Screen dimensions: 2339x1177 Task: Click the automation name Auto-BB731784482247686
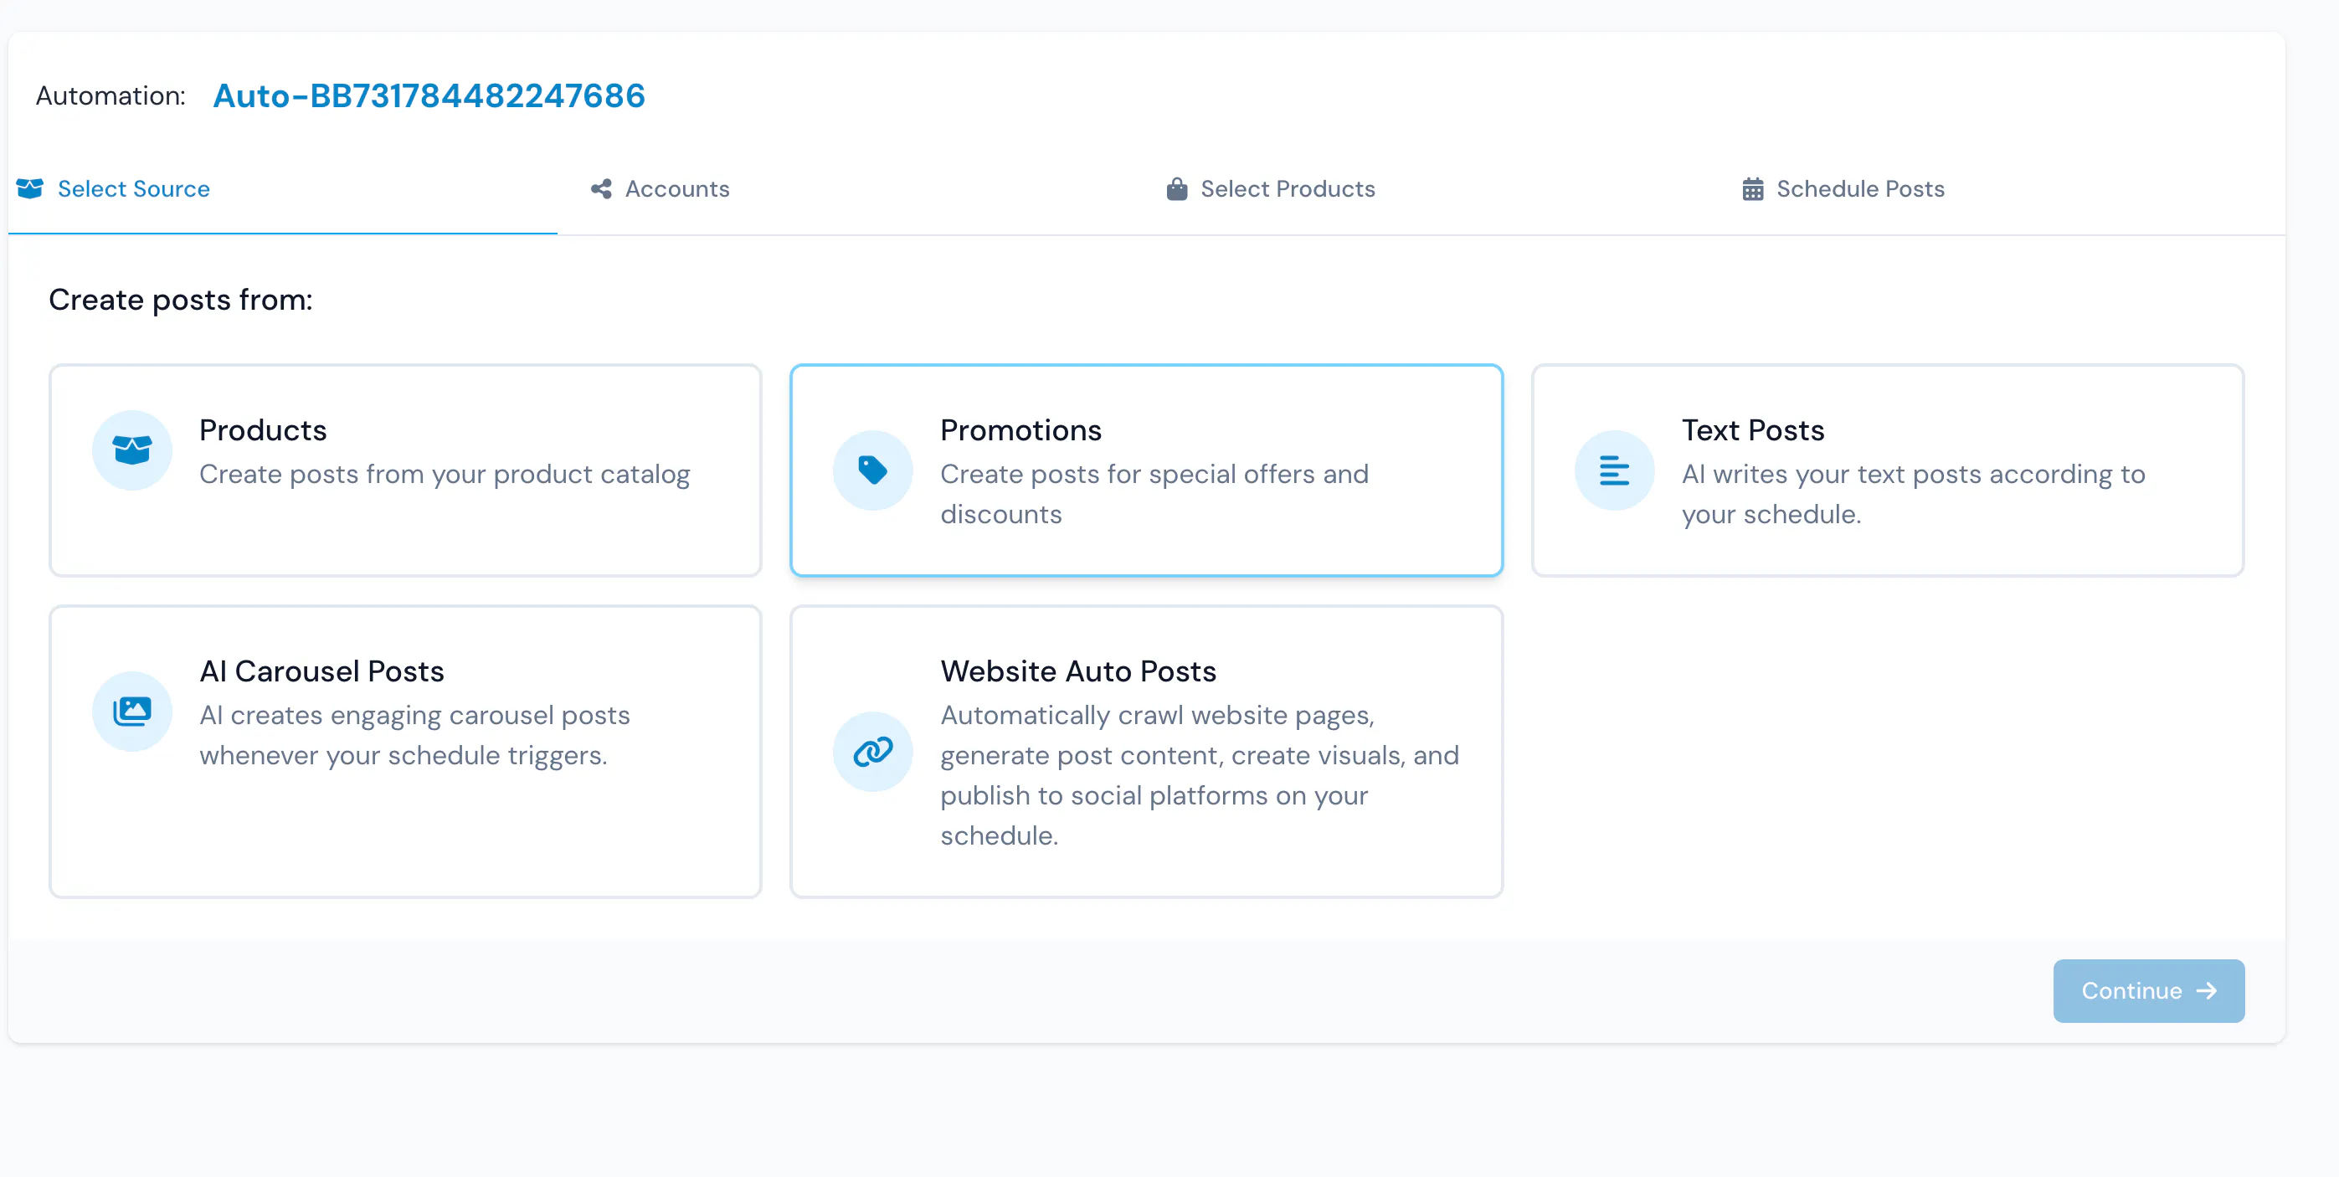pyautogui.click(x=429, y=95)
